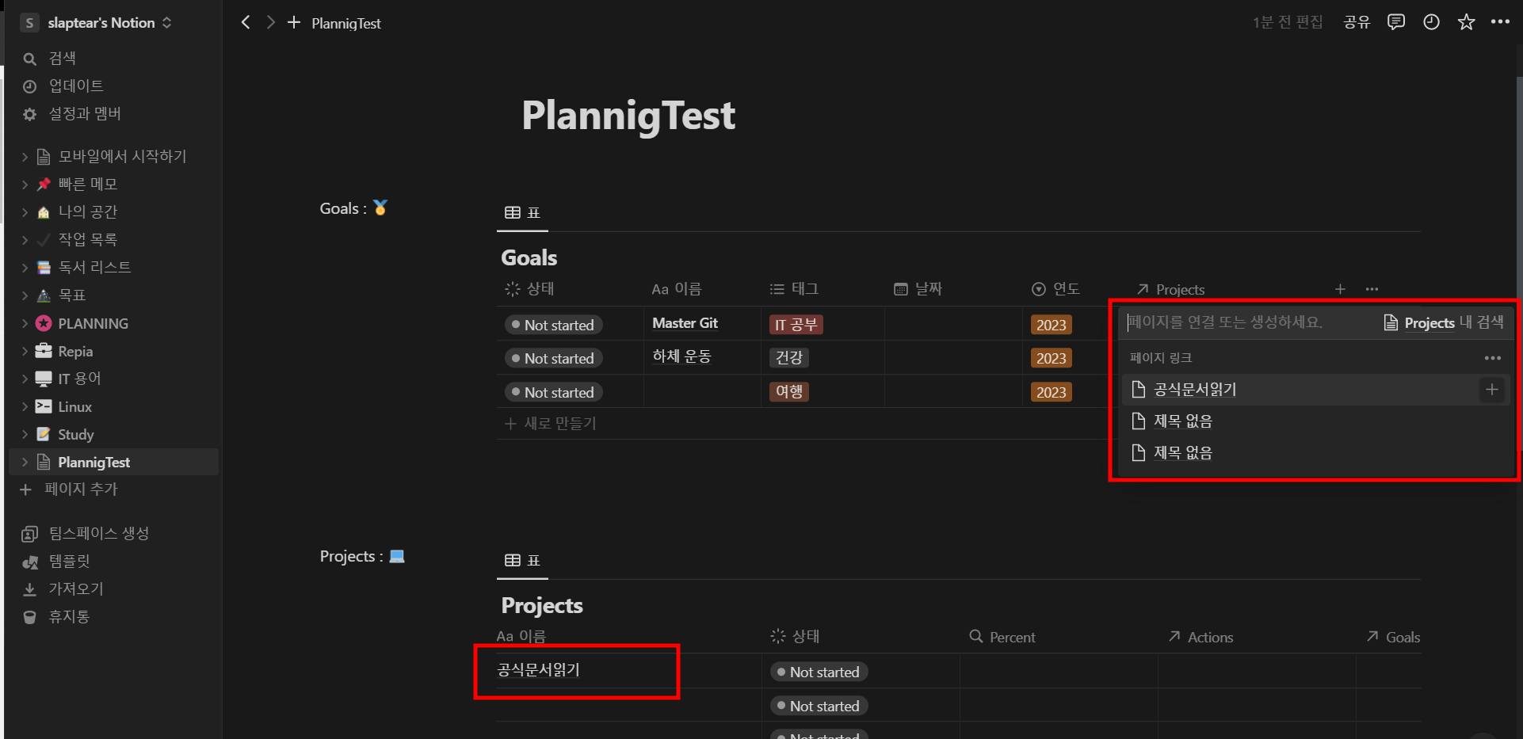
Task: Go back with the left arrow
Action: click(x=246, y=22)
